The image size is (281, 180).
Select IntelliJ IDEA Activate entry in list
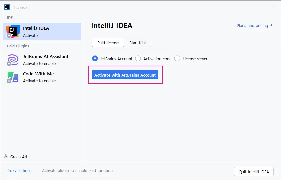[42, 32]
